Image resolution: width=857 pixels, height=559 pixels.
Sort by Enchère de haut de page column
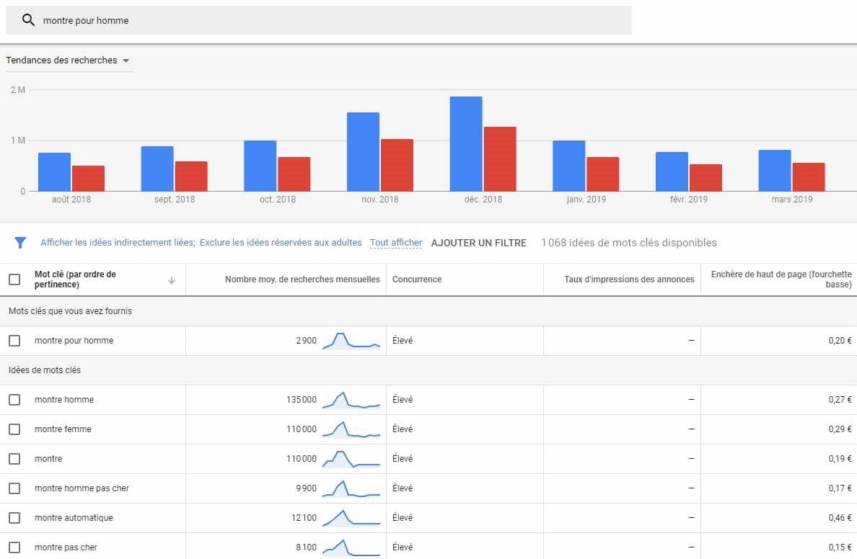point(781,279)
